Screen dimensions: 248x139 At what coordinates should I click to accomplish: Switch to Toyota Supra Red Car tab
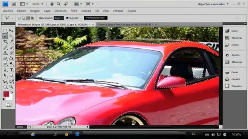click(125, 25)
